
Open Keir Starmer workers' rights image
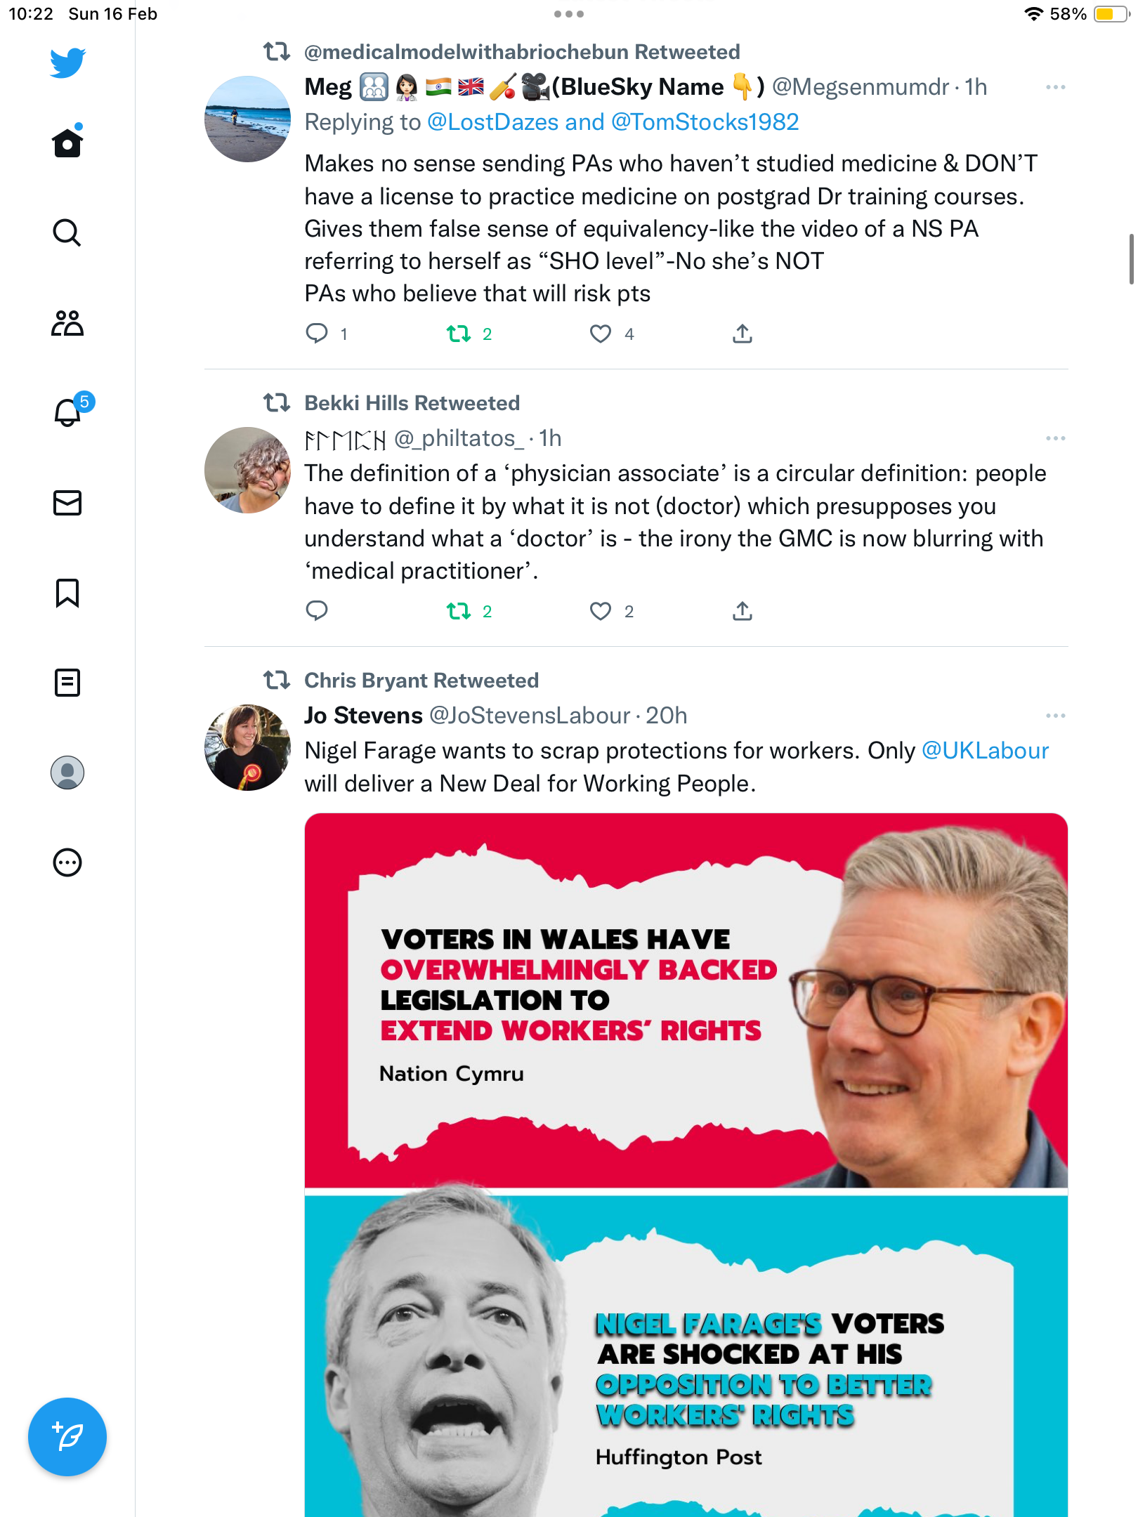tap(686, 1001)
